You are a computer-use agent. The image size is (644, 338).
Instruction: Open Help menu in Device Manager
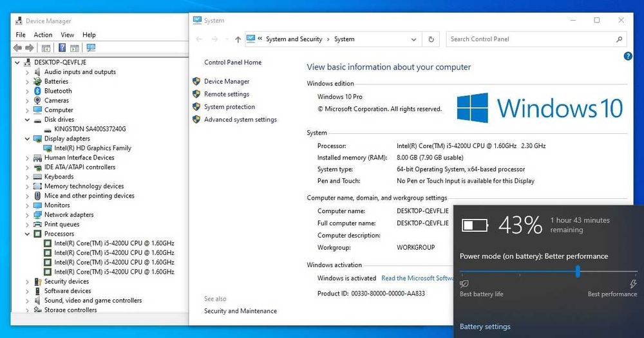click(89, 35)
